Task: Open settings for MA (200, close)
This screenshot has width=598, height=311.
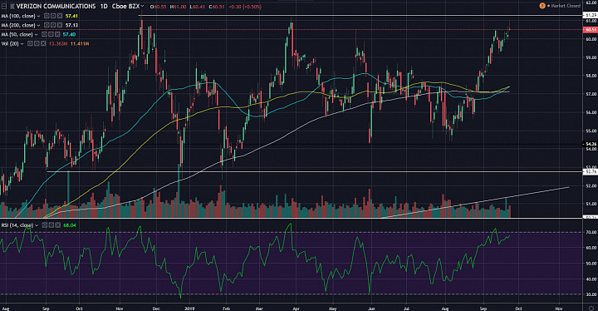Action: pos(53,25)
